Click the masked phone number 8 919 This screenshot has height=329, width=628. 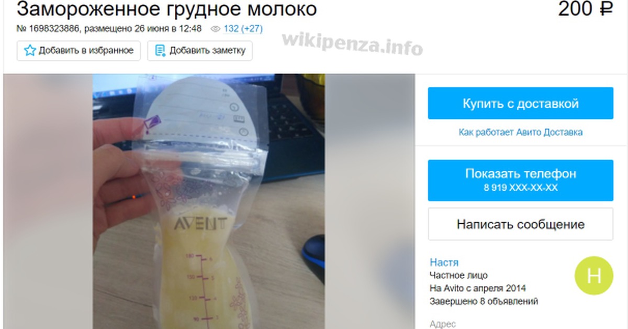pos(521,188)
